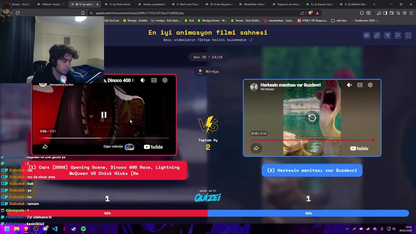Open Spotify from taskbar
The width and height of the screenshot is (416, 234).
coord(83,229)
